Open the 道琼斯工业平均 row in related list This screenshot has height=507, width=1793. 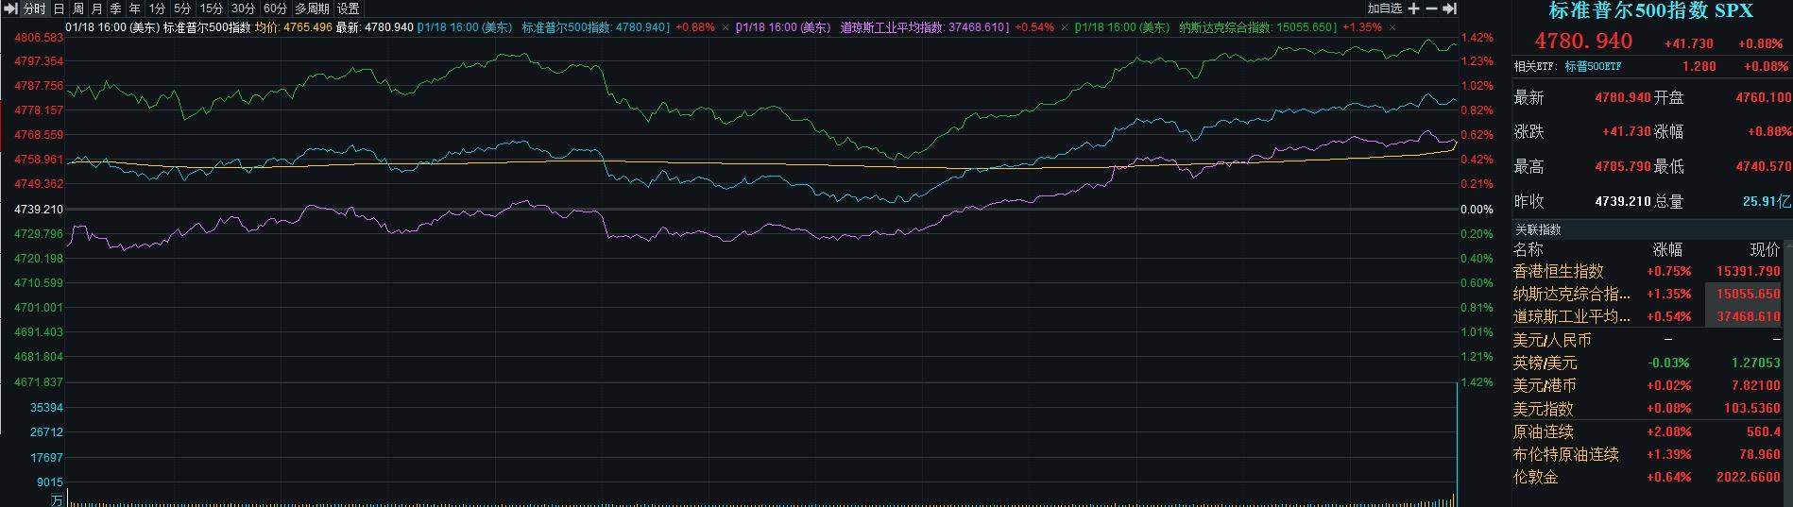pos(1648,316)
